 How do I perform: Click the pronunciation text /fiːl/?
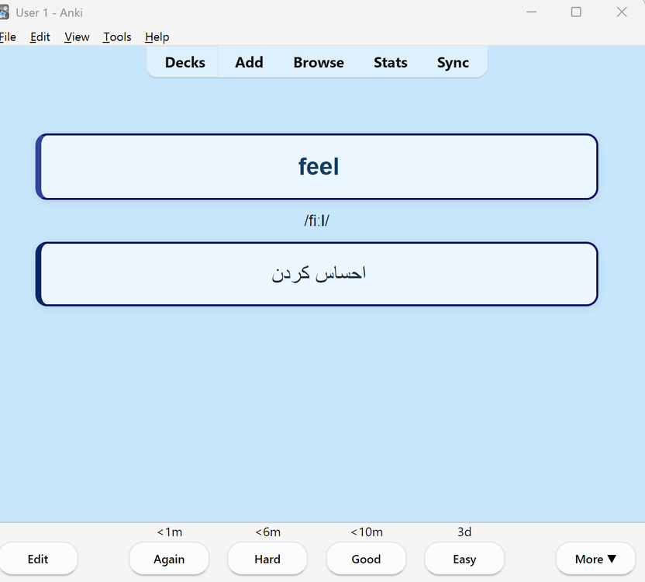tap(317, 221)
